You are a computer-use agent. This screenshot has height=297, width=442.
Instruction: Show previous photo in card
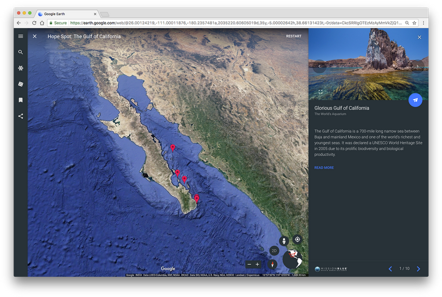click(x=319, y=67)
